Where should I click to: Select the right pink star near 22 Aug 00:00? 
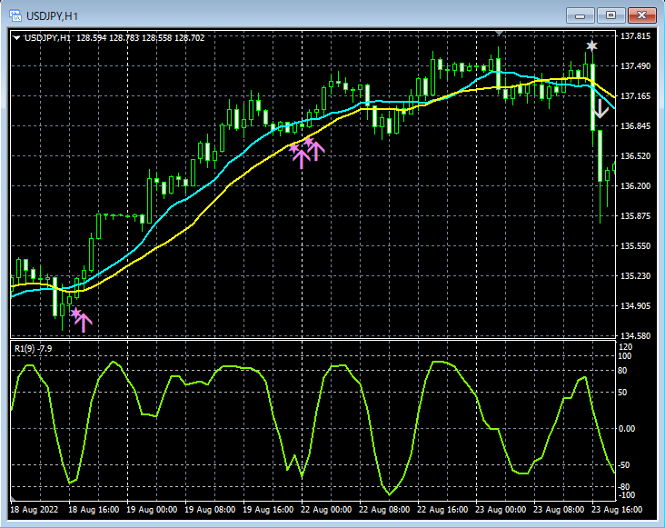pyautogui.click(x=308, y=140)
